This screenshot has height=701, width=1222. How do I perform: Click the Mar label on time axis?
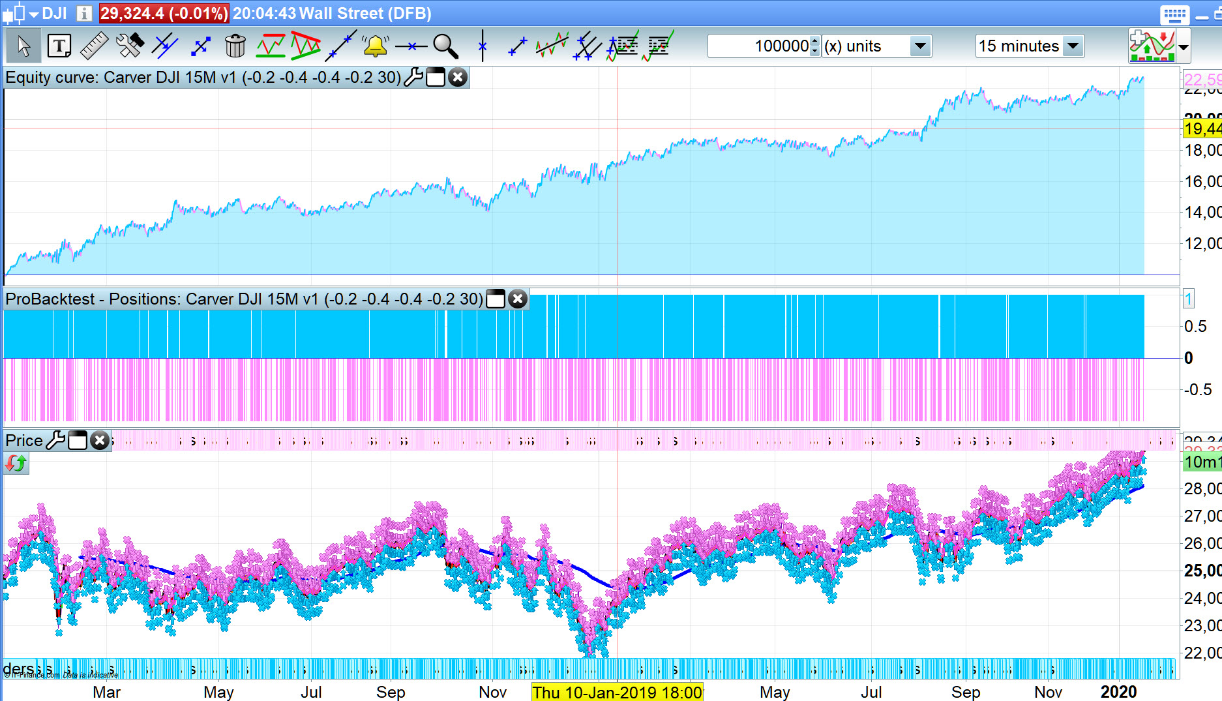coord(106,692)
